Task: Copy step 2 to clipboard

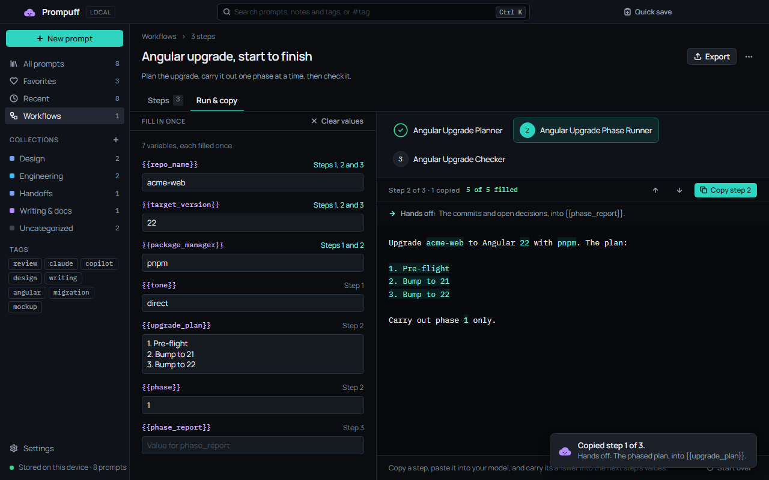Action: pos(726,190)
